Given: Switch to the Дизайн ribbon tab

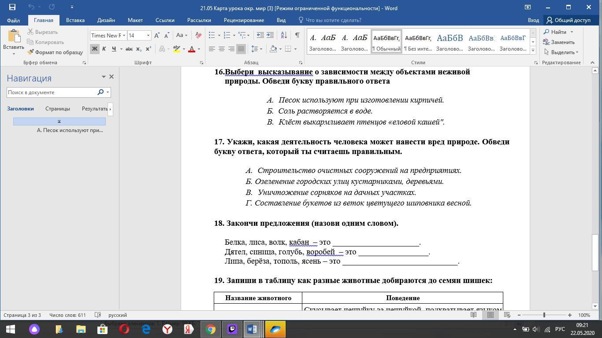Looking at the screenshot, I should pyautogui.click(x=106, y=20).
